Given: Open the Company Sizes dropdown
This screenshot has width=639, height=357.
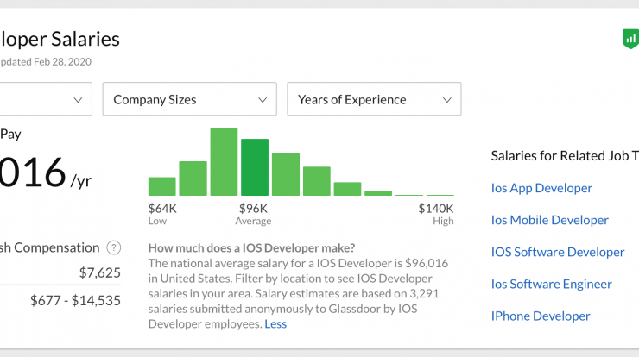Looking at the screenshot, I should point(189,99).
